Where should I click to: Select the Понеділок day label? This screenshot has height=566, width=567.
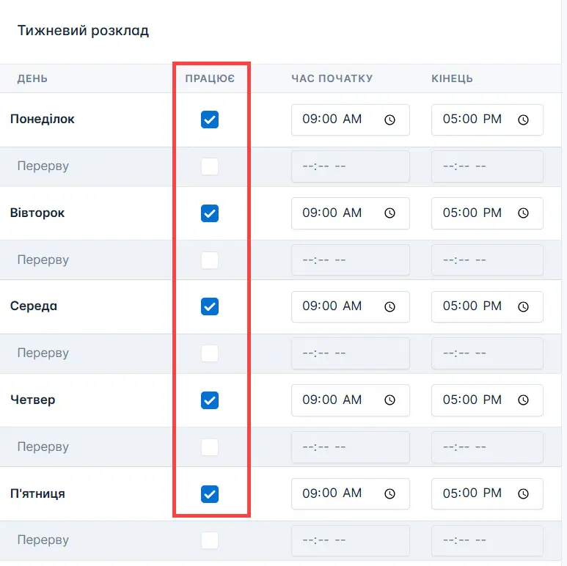click(43, 120)
